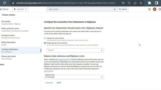Image resolution: width=161 pixels, height=90 pixels.
Task: Open the saved passwords key icon
Action: [123, 3]
